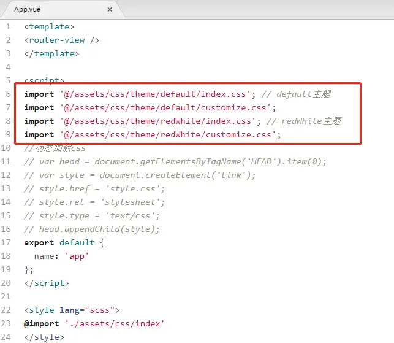The width and height of the screenshot is (394, 343).
Task: Click import of redWhite/customize.css line
Action: point(153,135)
